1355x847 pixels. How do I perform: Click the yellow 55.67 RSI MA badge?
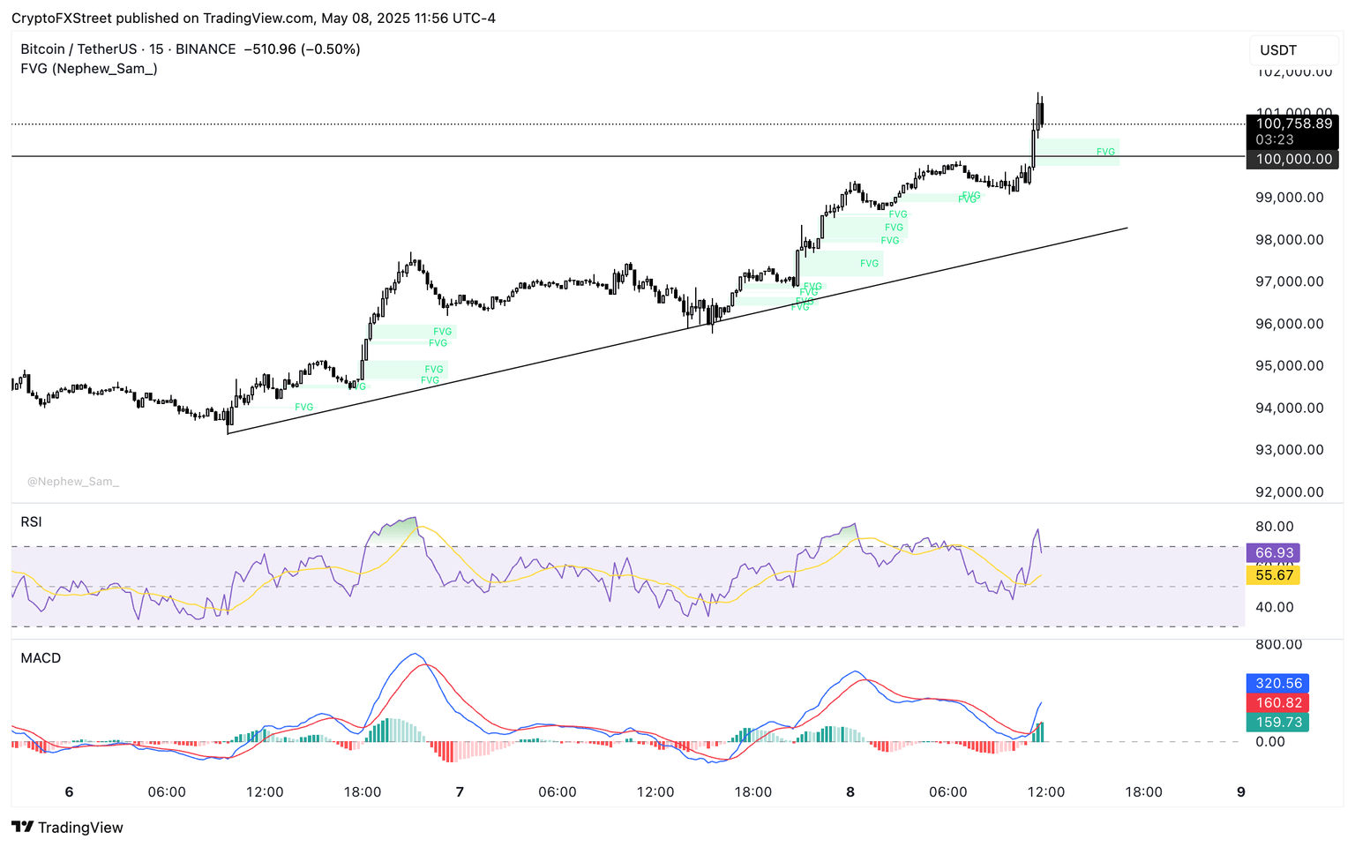(1273, 574)
